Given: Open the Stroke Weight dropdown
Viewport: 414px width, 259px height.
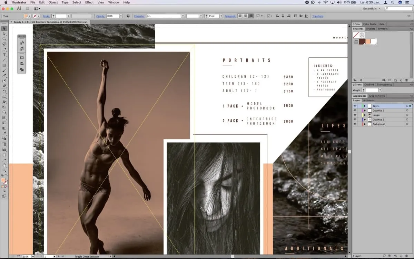Looking at the screenshot, I should [379, 90].
